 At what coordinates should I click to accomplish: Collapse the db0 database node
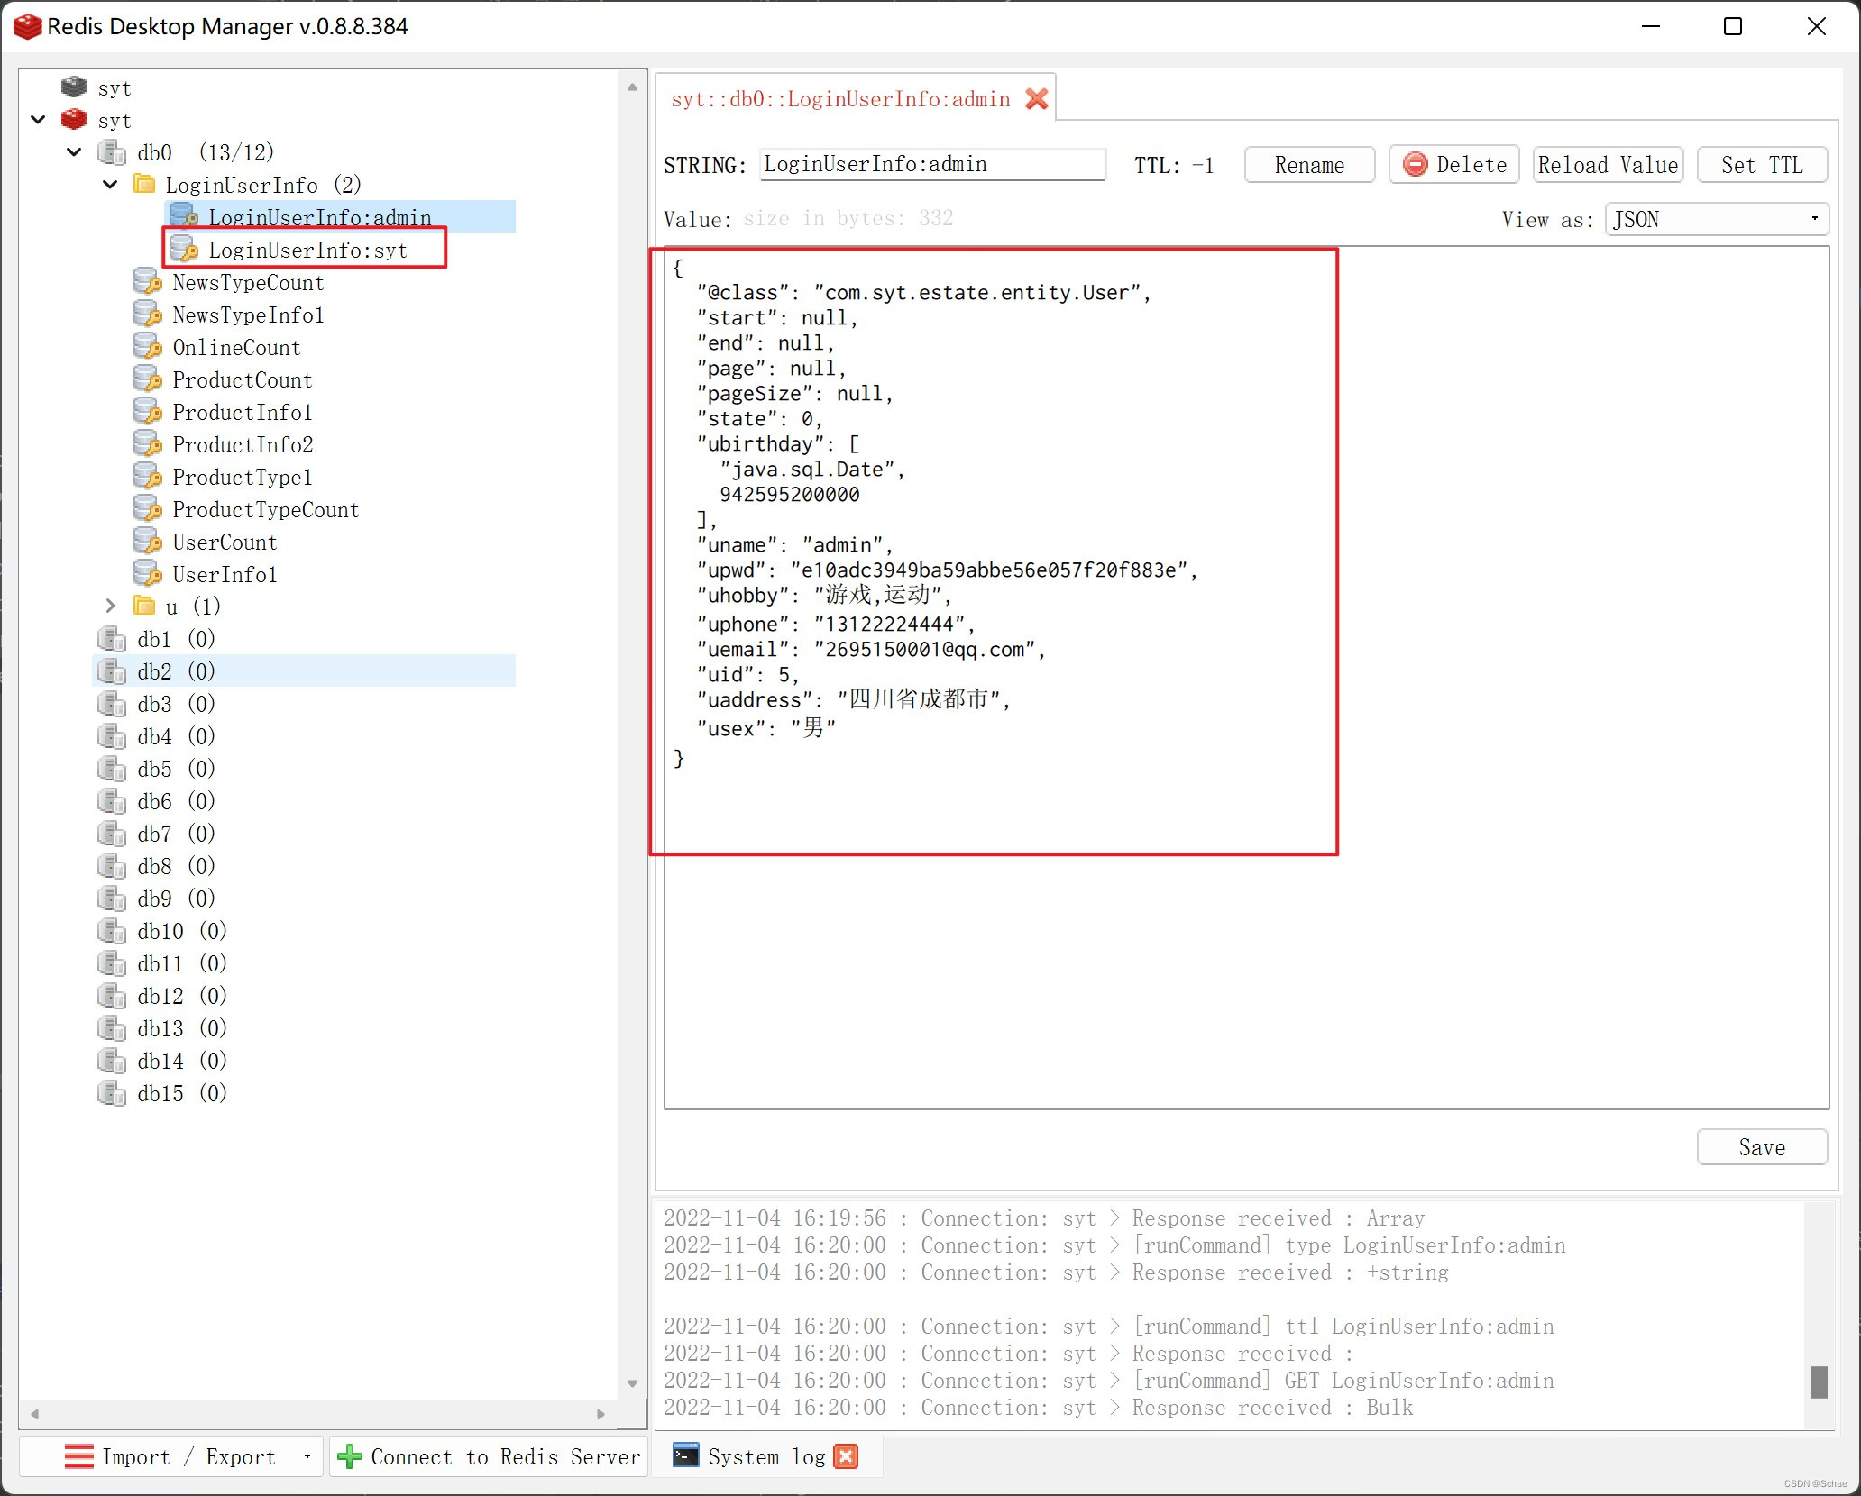(75, 151)
